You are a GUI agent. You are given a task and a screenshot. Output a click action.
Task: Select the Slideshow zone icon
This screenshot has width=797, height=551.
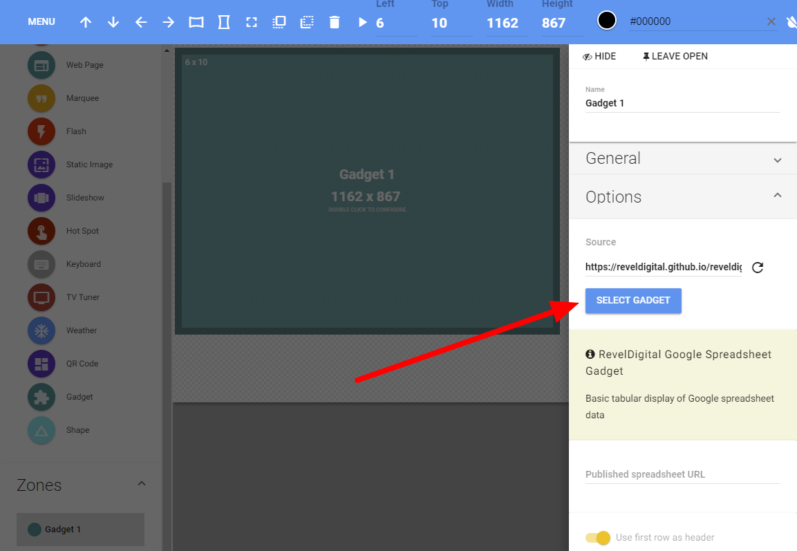41,198
